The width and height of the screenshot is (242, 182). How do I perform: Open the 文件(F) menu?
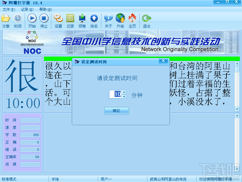click(9, 9)
